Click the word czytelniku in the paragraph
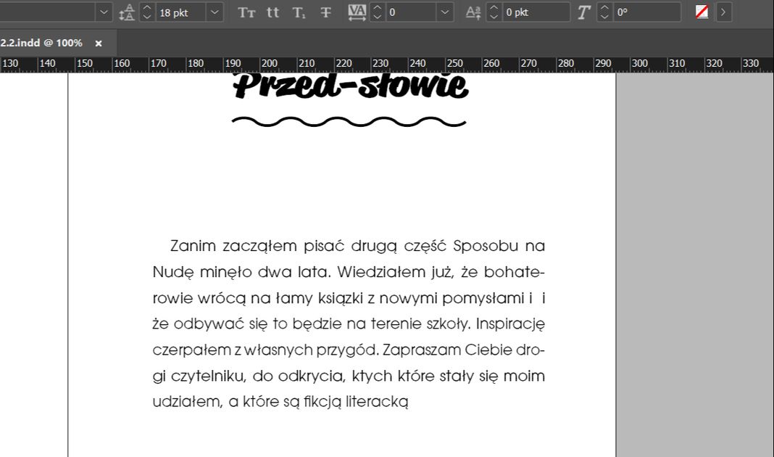 click(x=208, y=376)
